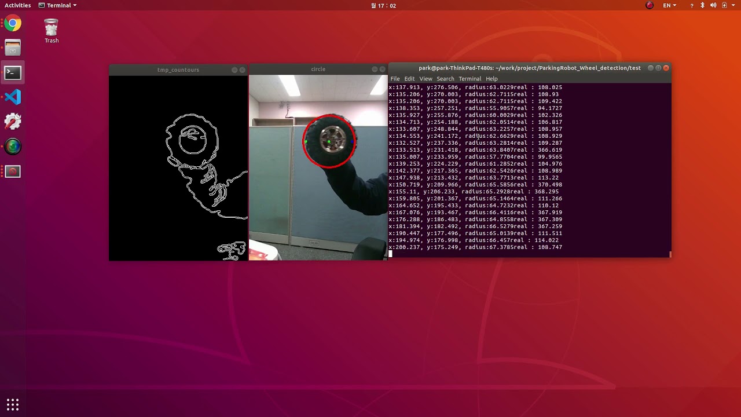Open the clock showing 17:02
741x417 pixels.
[x=383, y=5]
